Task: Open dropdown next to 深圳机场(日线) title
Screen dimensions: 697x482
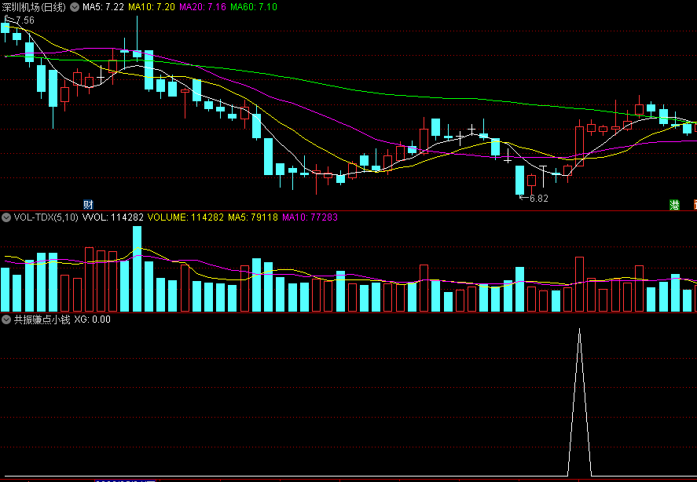Action: (x=75, y=7)
